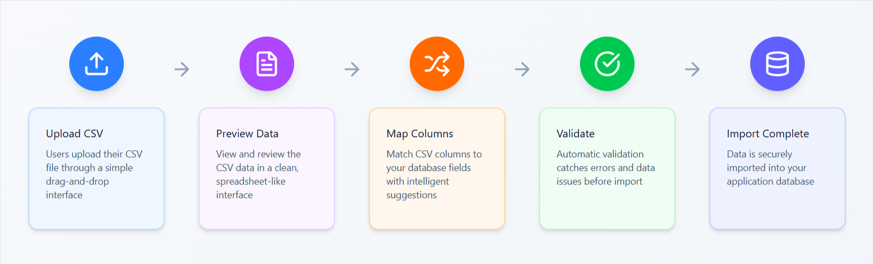Image resolution: width=873 pixels, height=264 pixels.
Task: Click the Upload CSV heading
Action: pos(75,134)
